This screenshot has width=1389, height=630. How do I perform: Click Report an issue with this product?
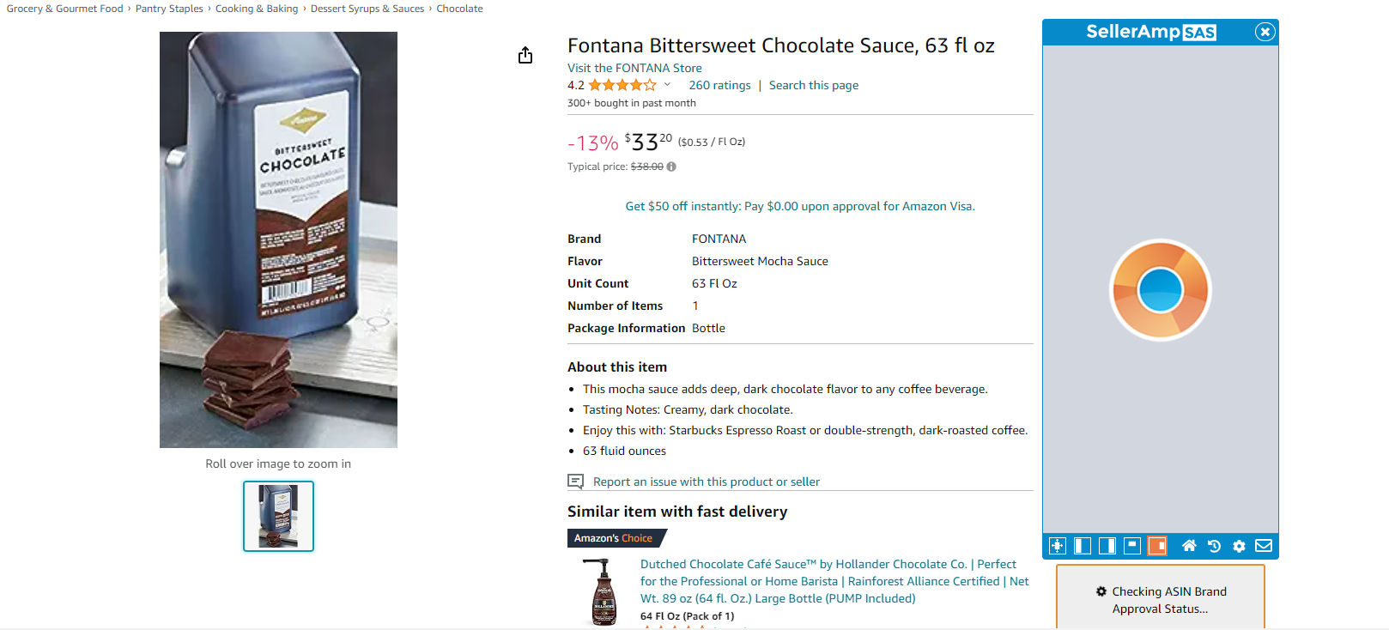(x=707, y=482)
